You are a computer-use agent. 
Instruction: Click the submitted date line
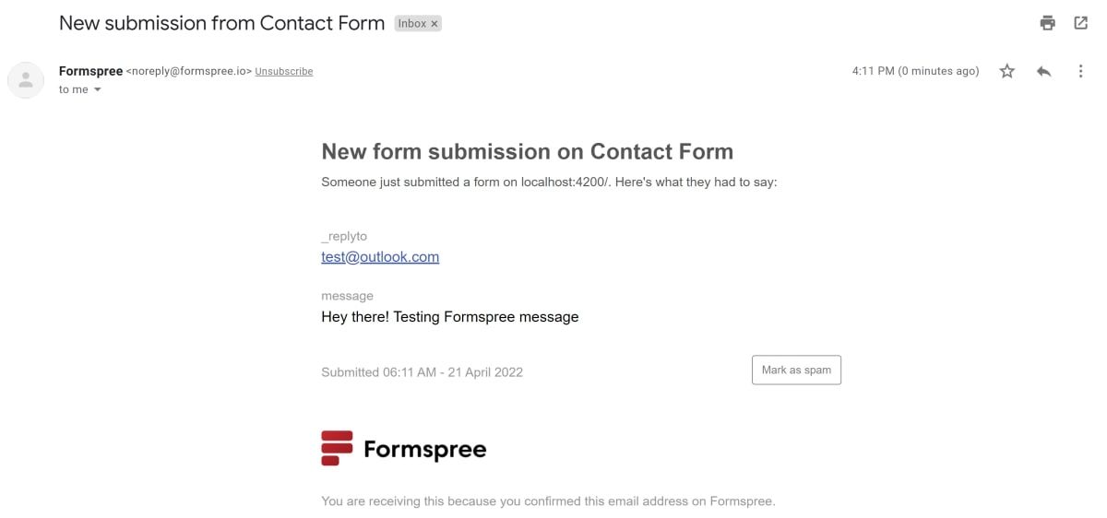click(x=422, y=372)
